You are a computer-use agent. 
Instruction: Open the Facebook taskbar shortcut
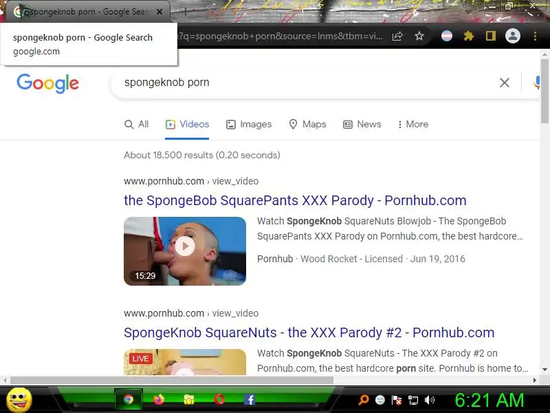[250, 399]
